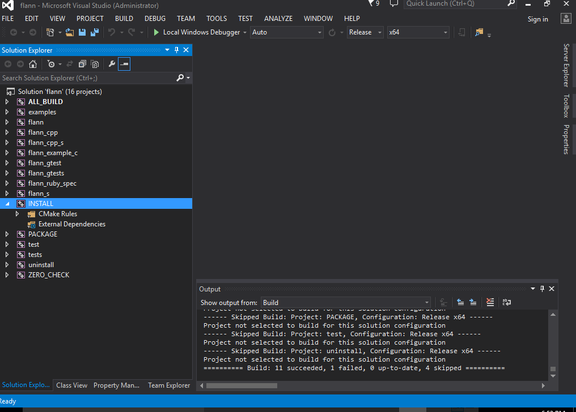Select the flann_example_c project
Screen dimensions: 576x412
[x=53, y=153]
